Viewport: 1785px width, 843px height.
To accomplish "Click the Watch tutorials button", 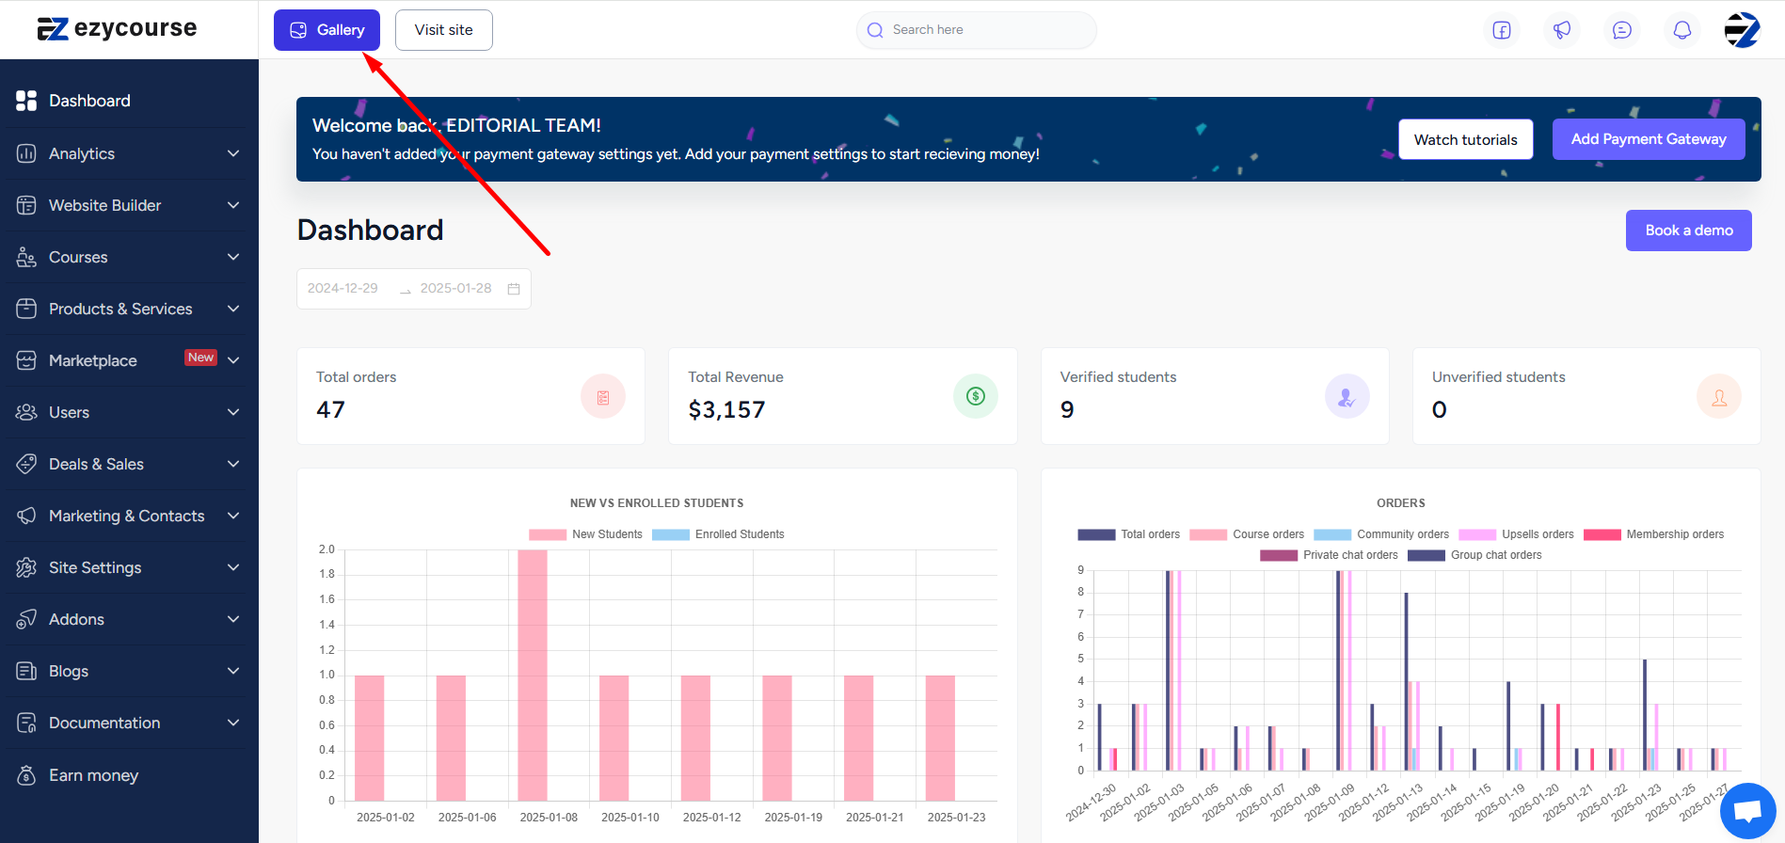I will (1465, 139).
